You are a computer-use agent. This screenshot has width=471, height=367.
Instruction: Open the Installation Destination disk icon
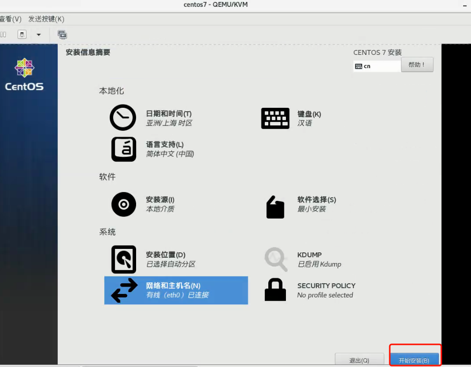tap(124, 259)
